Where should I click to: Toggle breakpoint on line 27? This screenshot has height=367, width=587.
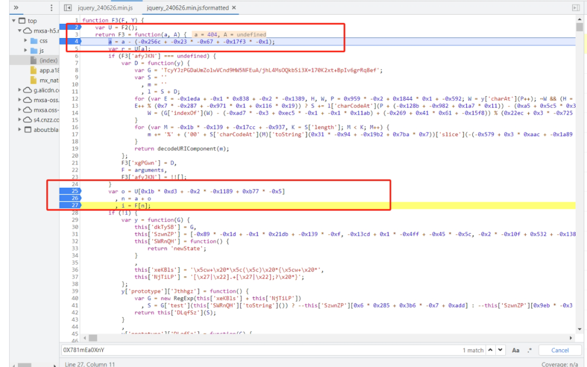[70, 205]
